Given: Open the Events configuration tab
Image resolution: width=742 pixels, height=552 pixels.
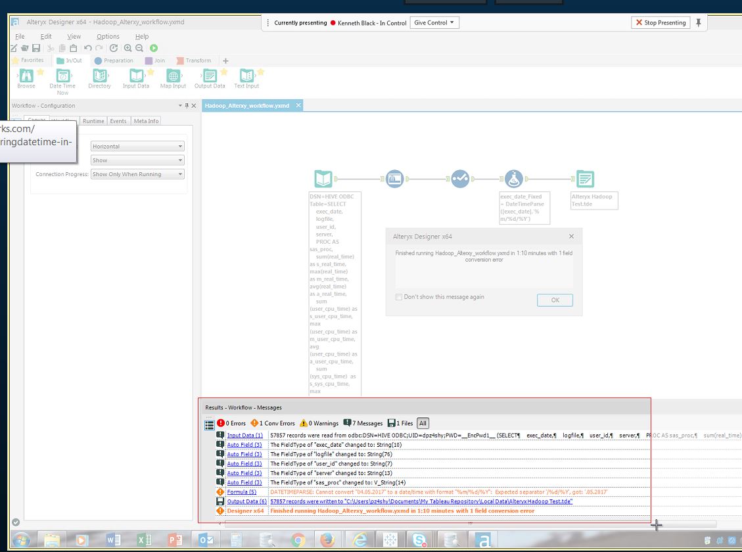Looking at the screenshot, I should coord(118,121).
